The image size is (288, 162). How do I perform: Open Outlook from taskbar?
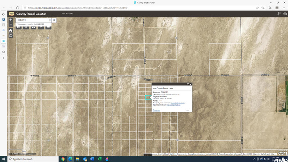(x=85, y=159)
